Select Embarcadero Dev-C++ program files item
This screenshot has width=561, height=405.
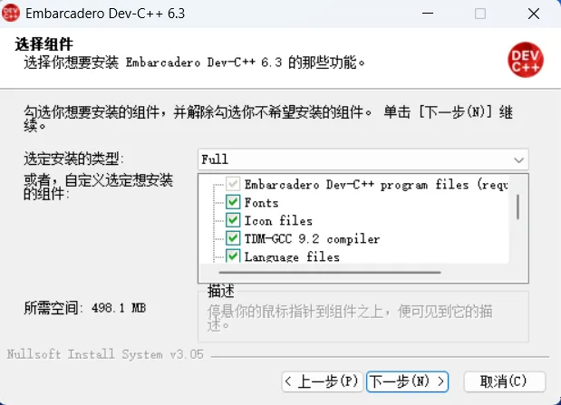[x=376, y=185]
